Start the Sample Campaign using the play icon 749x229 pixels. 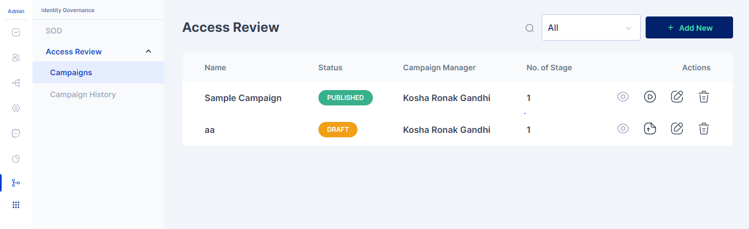tap(650, 97)
